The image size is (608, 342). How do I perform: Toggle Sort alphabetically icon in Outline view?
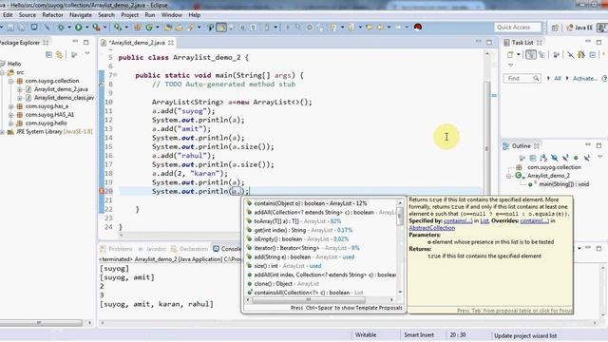543,158
